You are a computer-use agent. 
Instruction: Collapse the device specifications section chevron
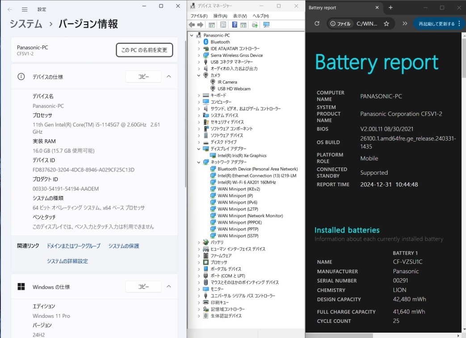169,76
